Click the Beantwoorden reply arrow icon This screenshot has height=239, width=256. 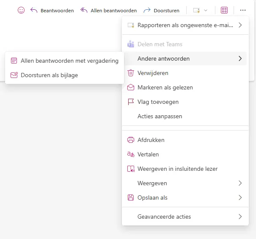tap(34, 10)
